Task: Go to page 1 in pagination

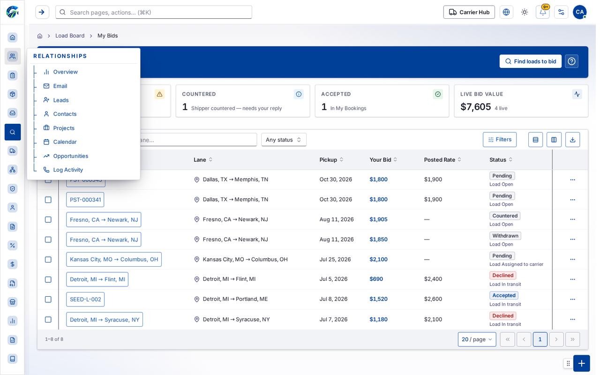Action: [x=540, y=339]
